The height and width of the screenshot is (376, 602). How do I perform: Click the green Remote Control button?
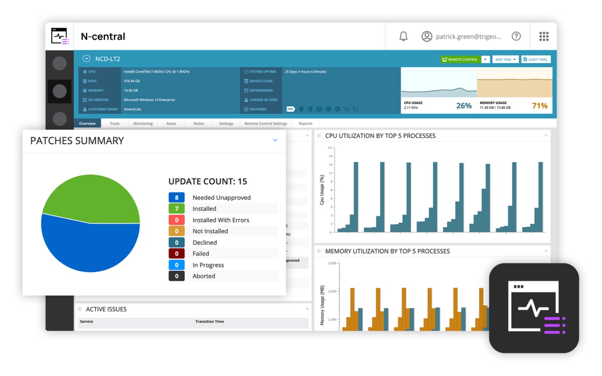tap(460, 60)
